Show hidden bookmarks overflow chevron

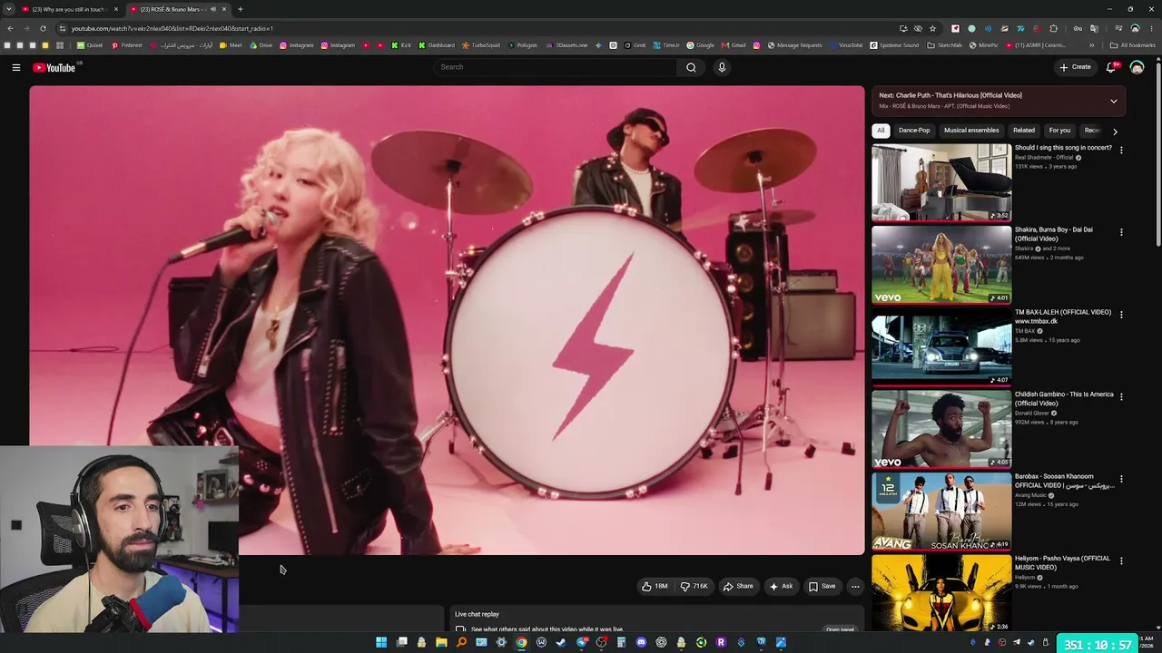coord(1092,44)
